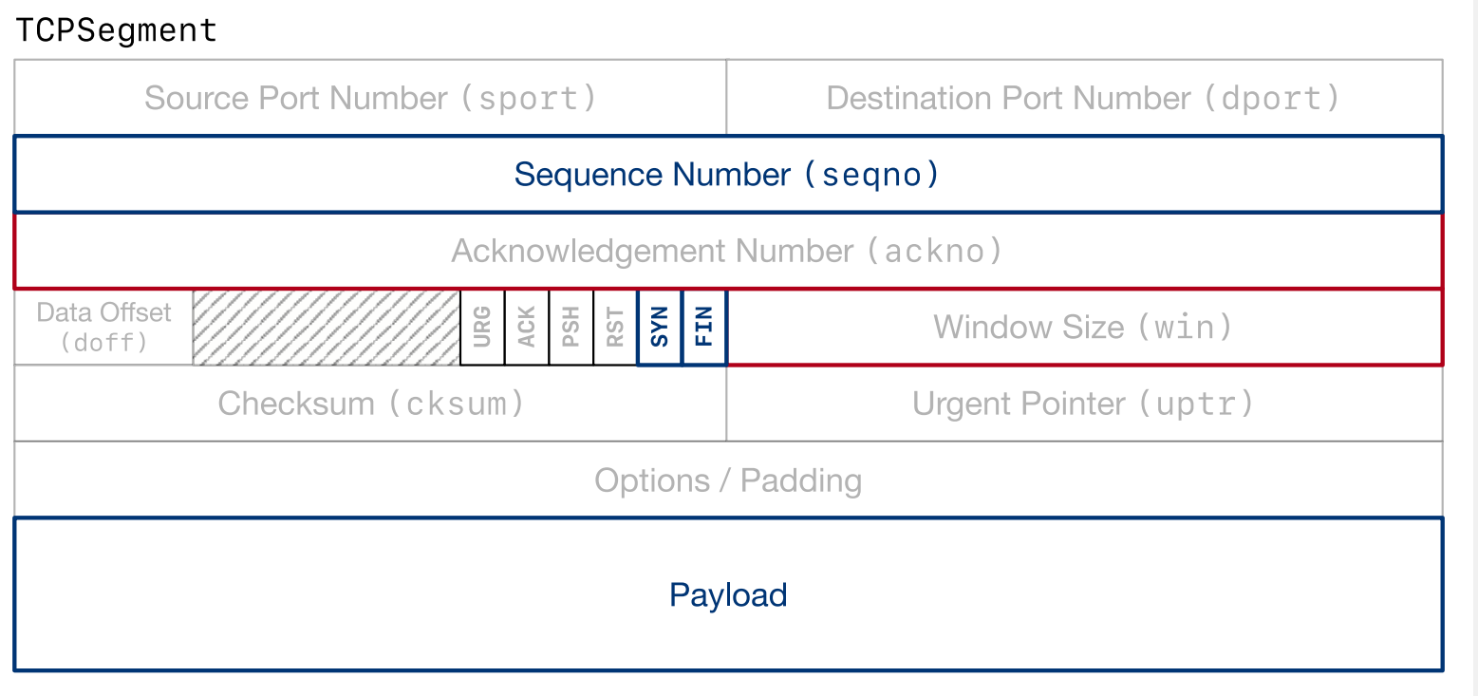Click the hatched reserved bits area
Screen dimensions: 1478x696
326,328
